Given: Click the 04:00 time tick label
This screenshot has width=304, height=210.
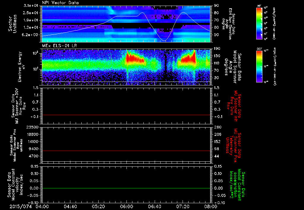Looking at the screenshot, I should [42, 206].
